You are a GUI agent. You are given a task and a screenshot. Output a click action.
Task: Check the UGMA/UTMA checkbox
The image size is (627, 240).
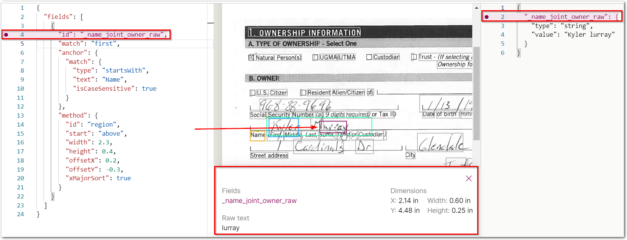315,57
